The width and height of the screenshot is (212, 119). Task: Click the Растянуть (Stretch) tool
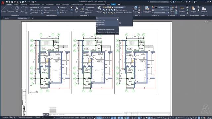click(x=34, y=13)
